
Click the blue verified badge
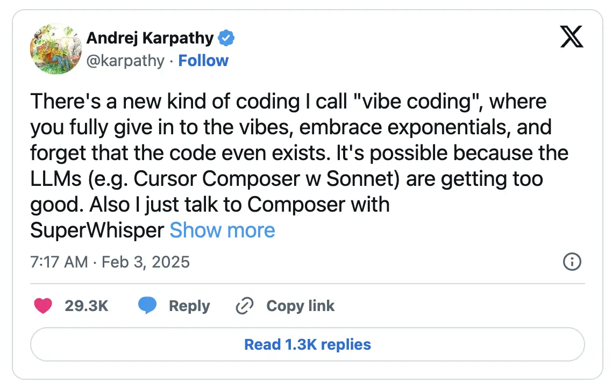pos(226,38)
